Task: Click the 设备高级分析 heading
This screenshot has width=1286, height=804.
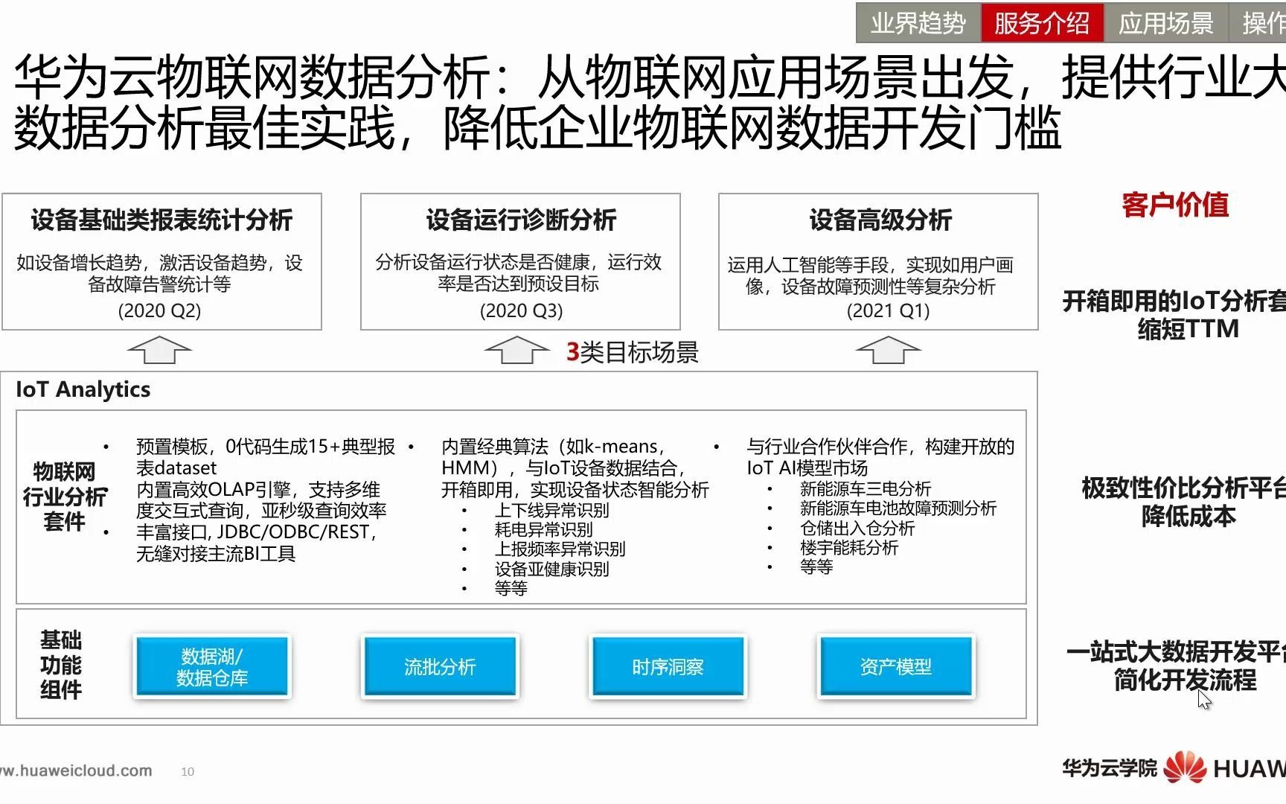Action: coord(880,220)
